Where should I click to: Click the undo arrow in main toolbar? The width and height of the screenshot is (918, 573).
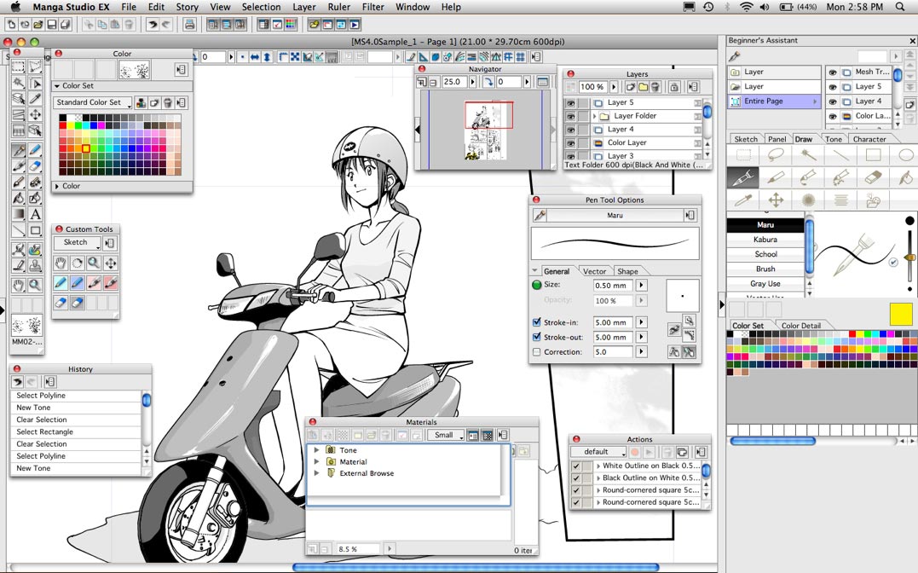[x=153, y=25]
